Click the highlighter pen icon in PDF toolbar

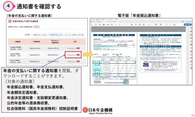pos(171,25)
